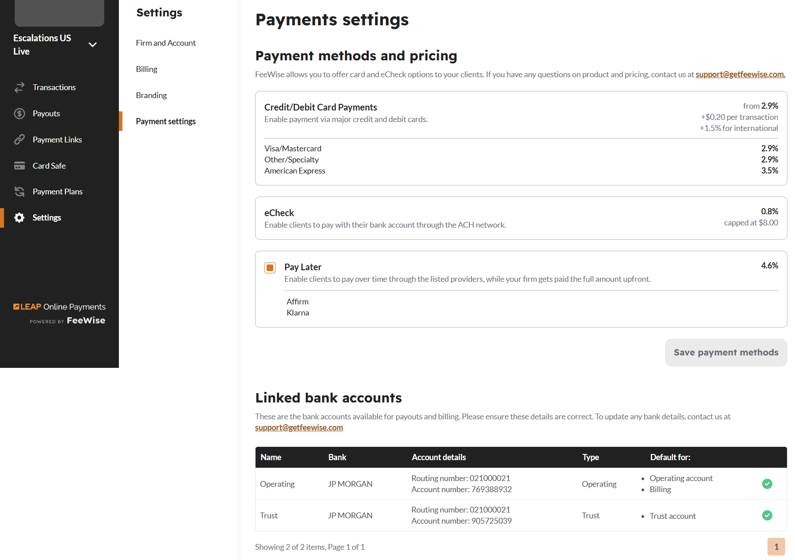Click the Settings gear icon
Viewport: 795px width, 560px height.
coord(20,218)
